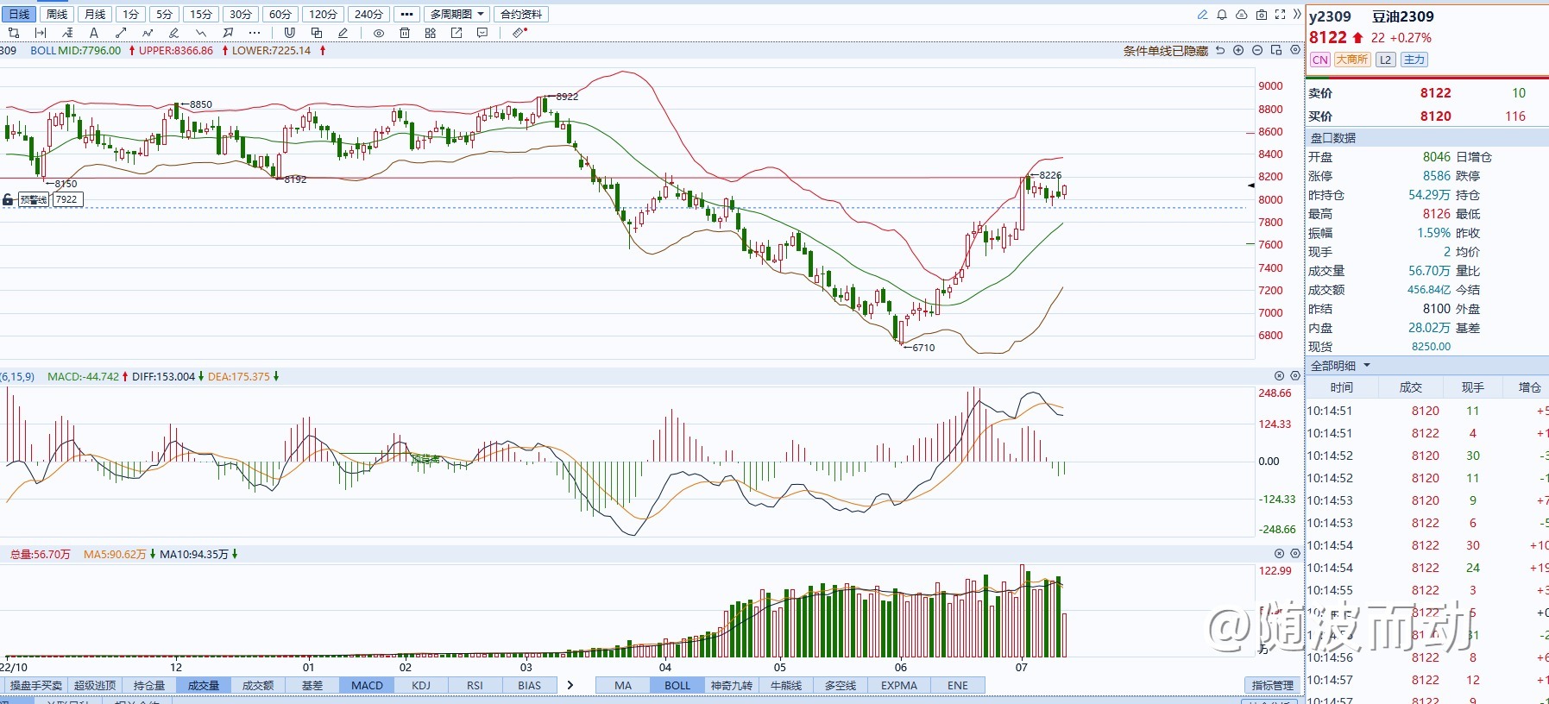
Task: Toggle drawing visibility with the eye icon
Action: pyautogui.click(x=379, y=33)
